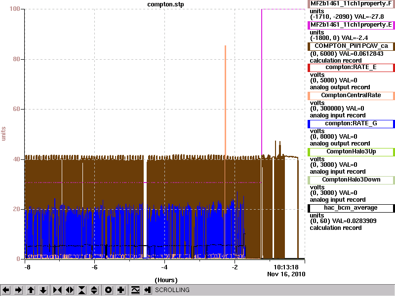This screenshot has height=296, width=395.
Task: Click the waveform graph toolbar icon
Action: pos(135,290)
